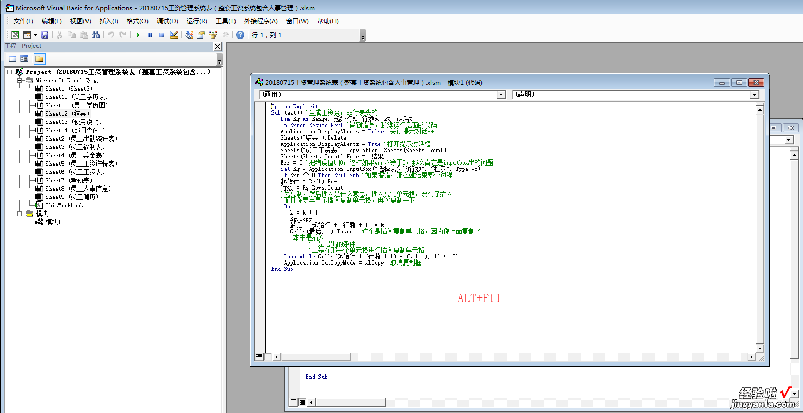The height and width of the screenshot is (413, 803).
Task: Open VBA Help question mark icon
Action: pos(240,35)
